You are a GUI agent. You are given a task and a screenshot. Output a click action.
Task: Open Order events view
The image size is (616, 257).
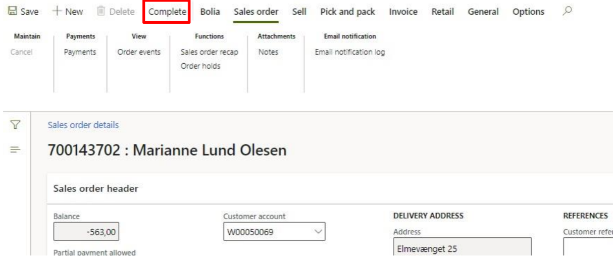[139, 52]
